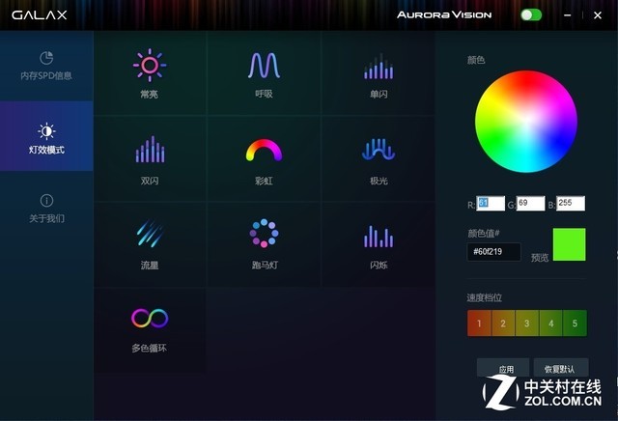Select the 闪烁 flicker effect icon
Screen dimensions: 618x421
378,235
